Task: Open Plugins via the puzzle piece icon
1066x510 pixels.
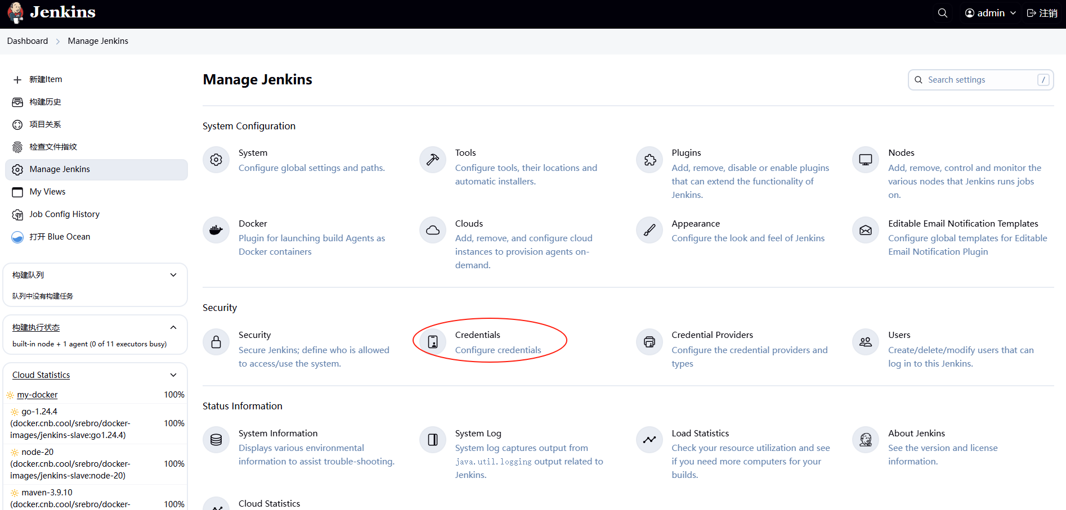Action: click(650, 160)
